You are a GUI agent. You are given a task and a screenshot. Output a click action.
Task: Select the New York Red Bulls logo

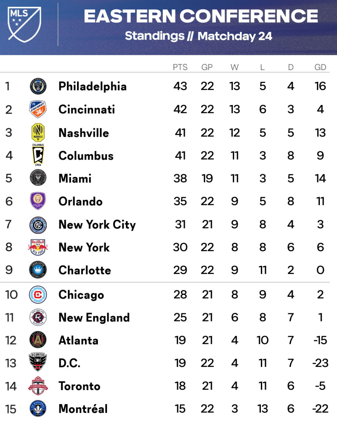[x=38, y=247]
